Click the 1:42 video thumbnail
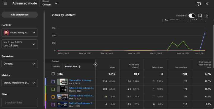Screen dimensions: 214x109 [x=62, y=89]
